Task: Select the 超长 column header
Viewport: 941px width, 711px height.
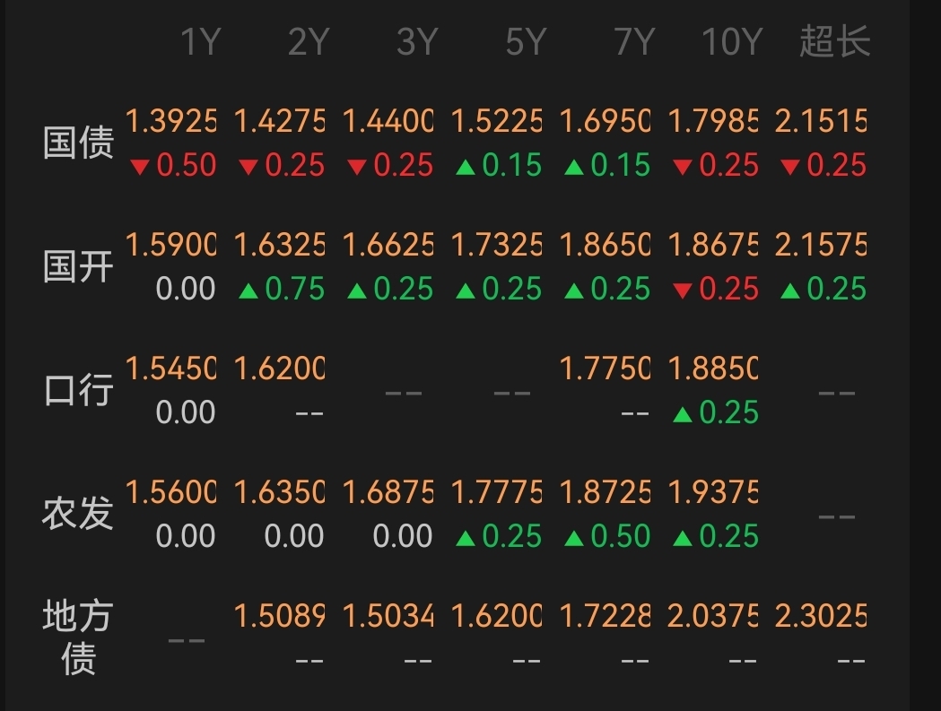Action: [x=834, y=42]
